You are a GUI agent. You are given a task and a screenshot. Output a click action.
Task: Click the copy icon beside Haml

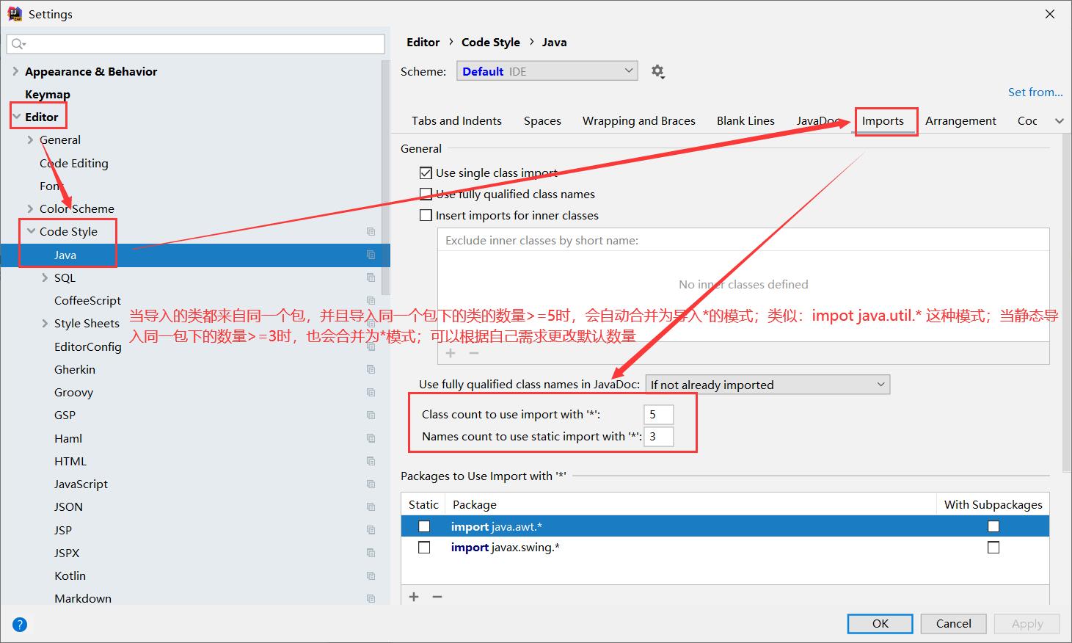[x=371, y=438]
